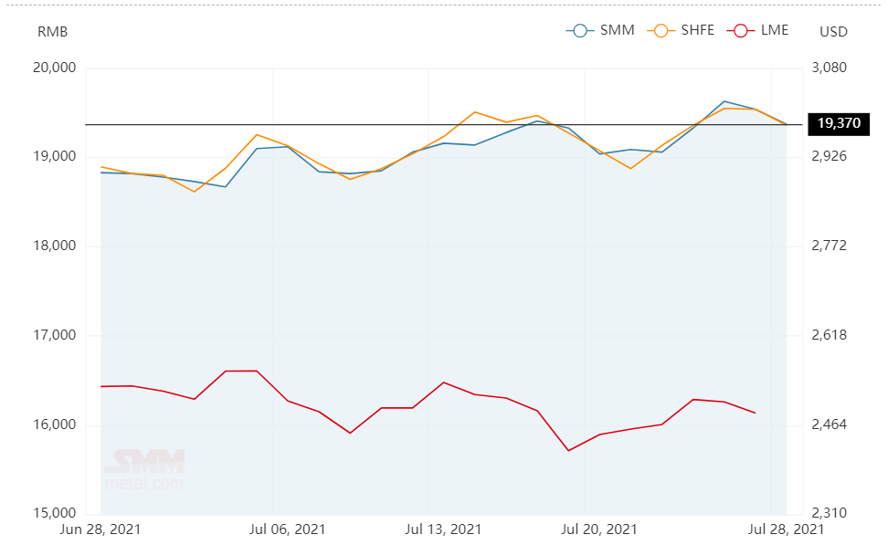Toggle the SMM series via its legend label
The width and height of the screenshot is (888, 545).
coord(617,30)
